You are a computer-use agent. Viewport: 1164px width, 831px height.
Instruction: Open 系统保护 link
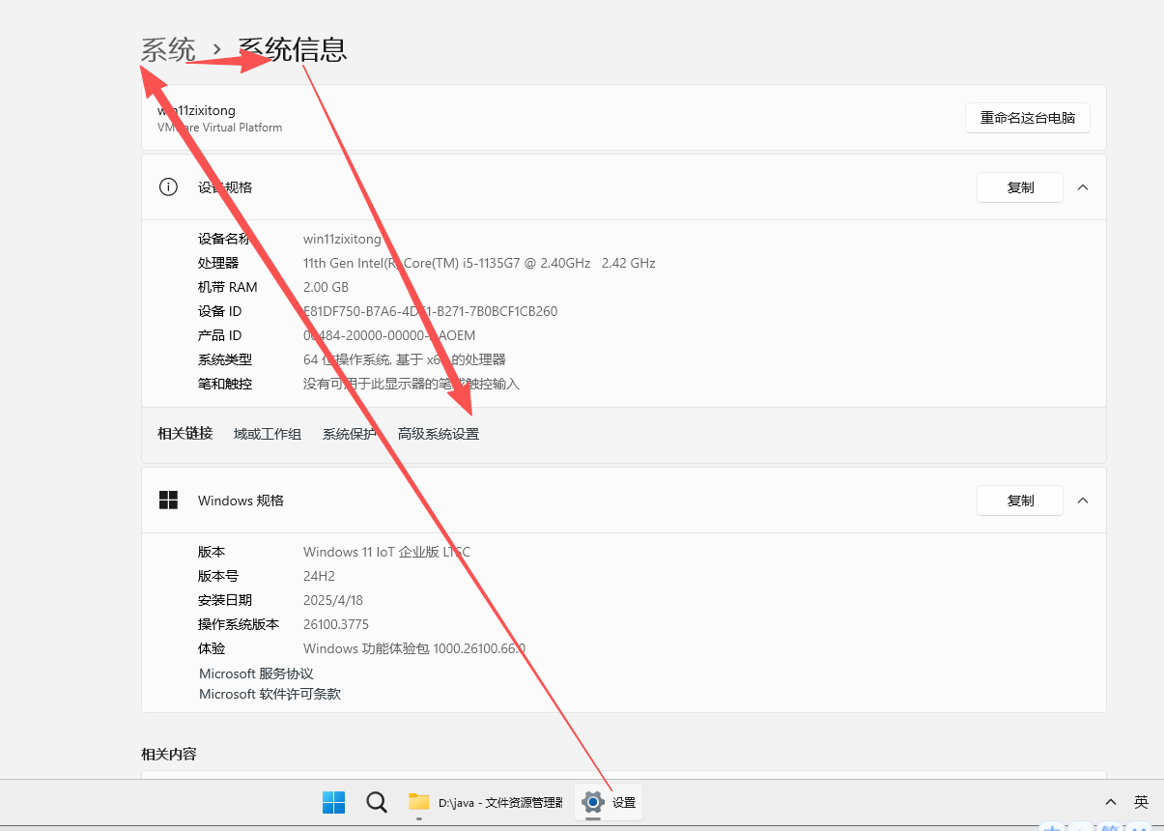350,434
